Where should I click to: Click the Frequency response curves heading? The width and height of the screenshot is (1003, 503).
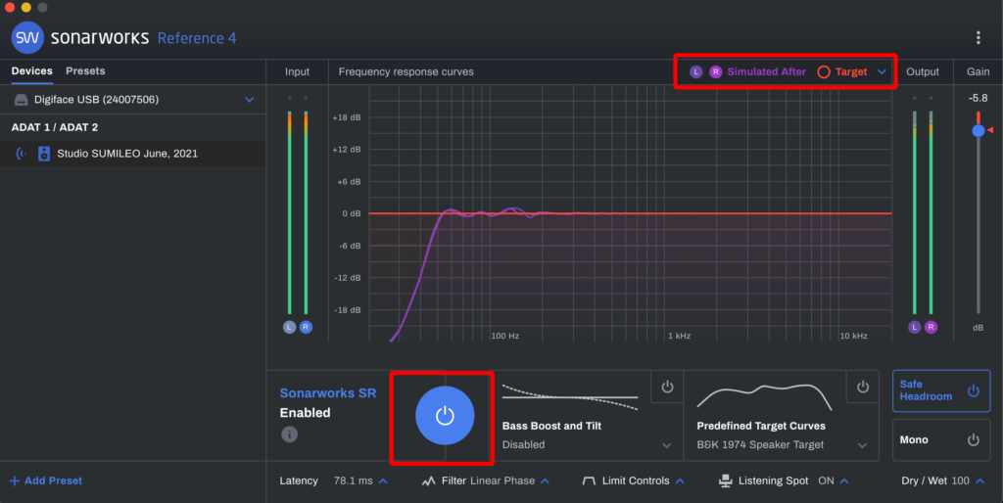[406, 71]
